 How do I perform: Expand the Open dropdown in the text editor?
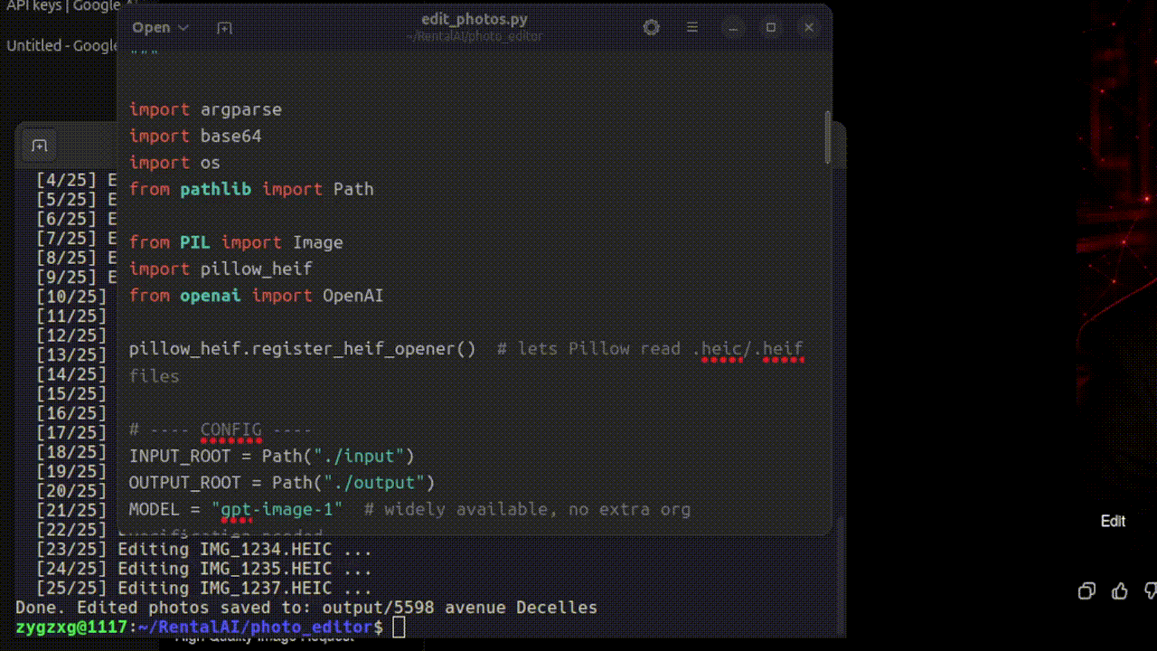pyautogui.click(x=160, y=28)
